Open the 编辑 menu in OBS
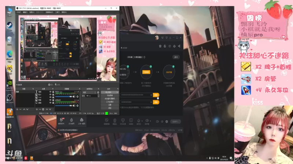 pos(25,12)
